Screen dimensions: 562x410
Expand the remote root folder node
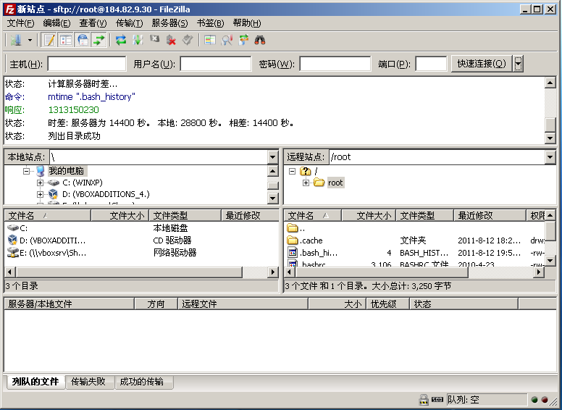click(x=306, y=183)
